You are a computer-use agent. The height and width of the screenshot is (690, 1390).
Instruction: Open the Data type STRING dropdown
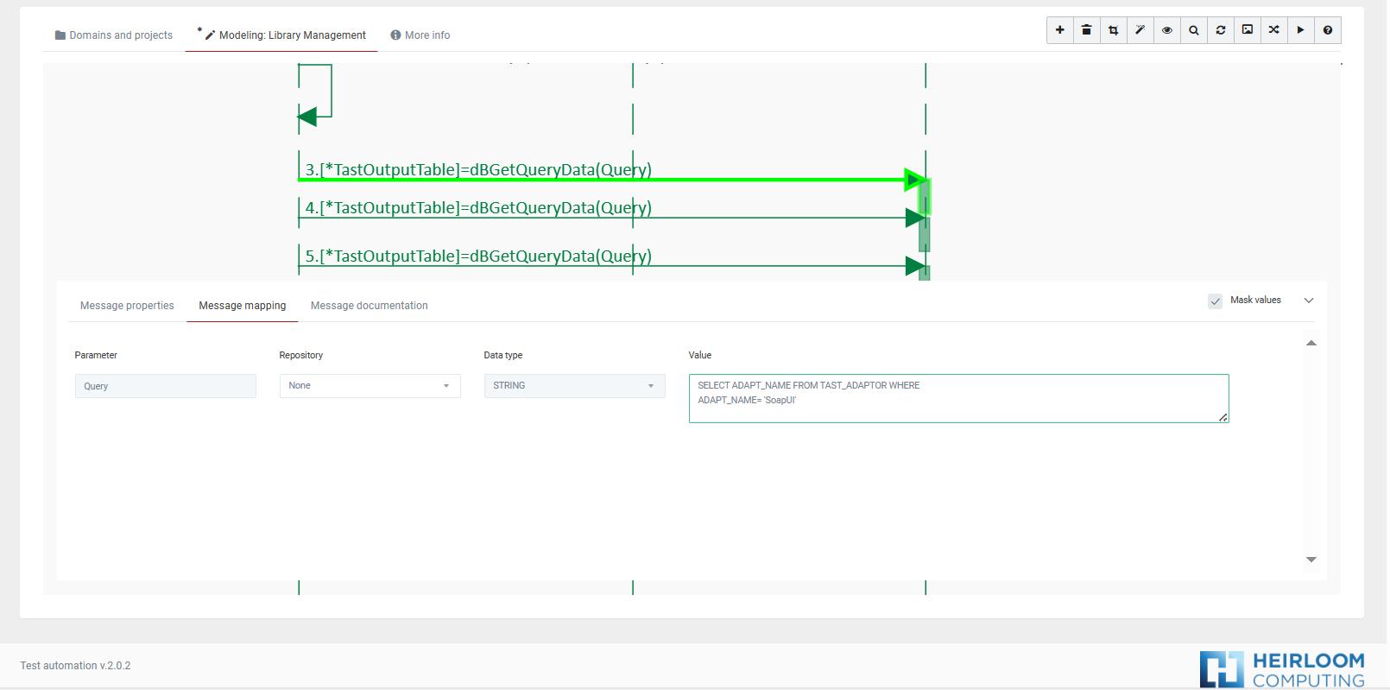pyautogui.click(x=574, y=386)
